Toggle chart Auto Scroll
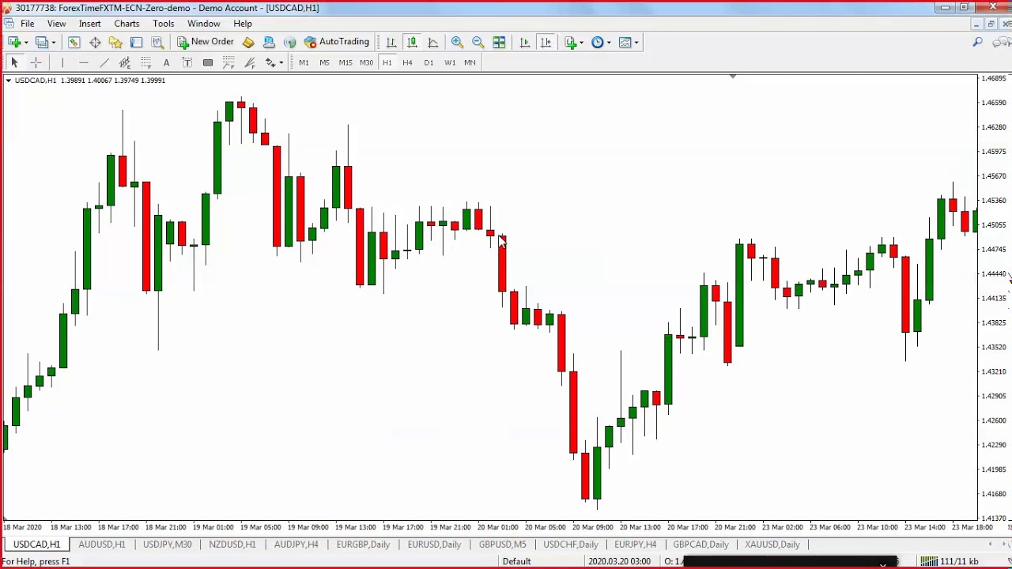The width and height of the screenshot is (1012, 569). point(524,42)
